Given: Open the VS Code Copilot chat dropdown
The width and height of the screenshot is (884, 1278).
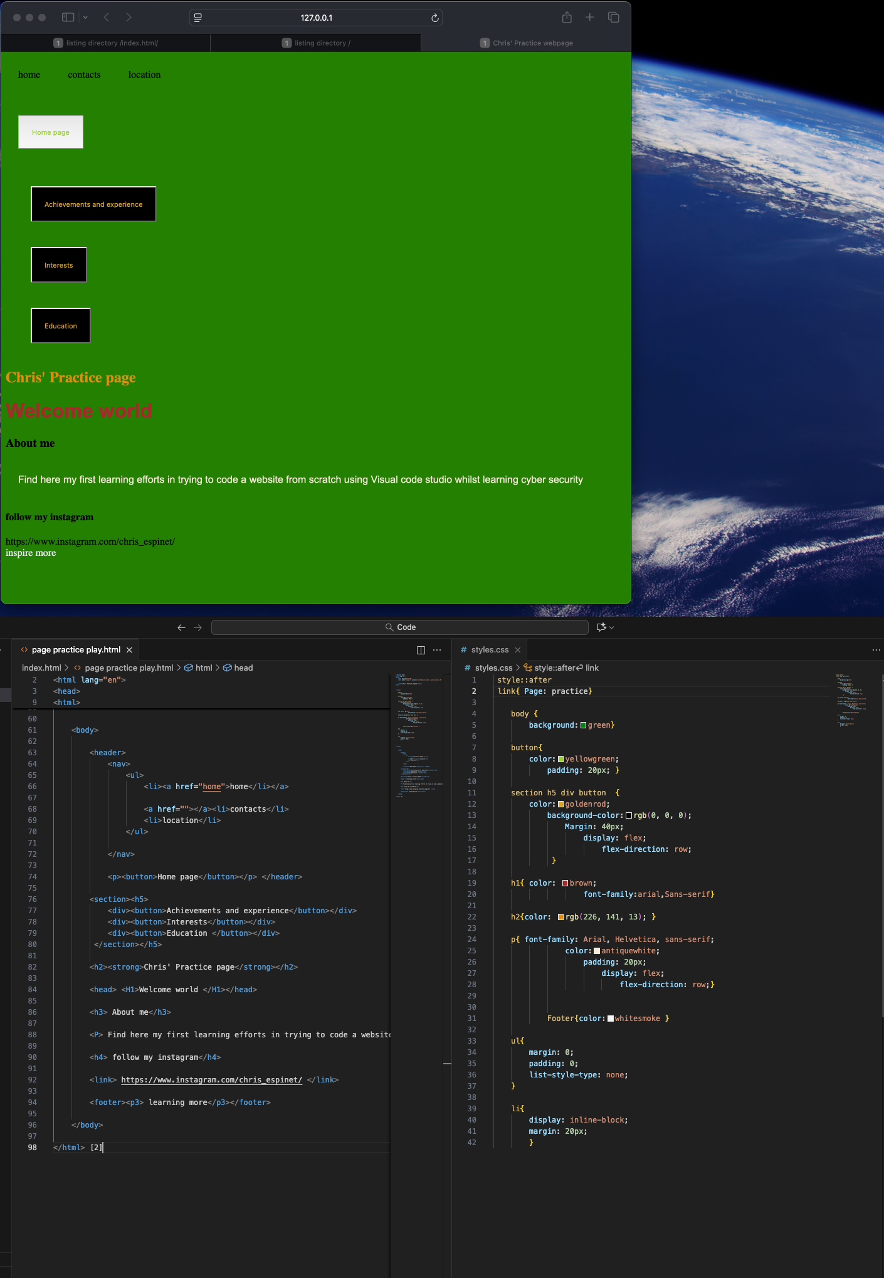Looking at the screenshot, I should pyautogui.click(x=605, y=627).
